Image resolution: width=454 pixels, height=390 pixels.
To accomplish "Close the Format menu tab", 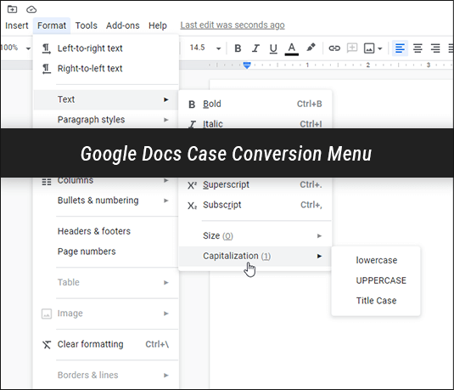I will pos(52,25).
